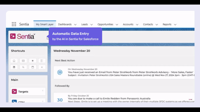200x112 pixels.
Task: Expand the Leads dropdown chevron
Action: 91,24
